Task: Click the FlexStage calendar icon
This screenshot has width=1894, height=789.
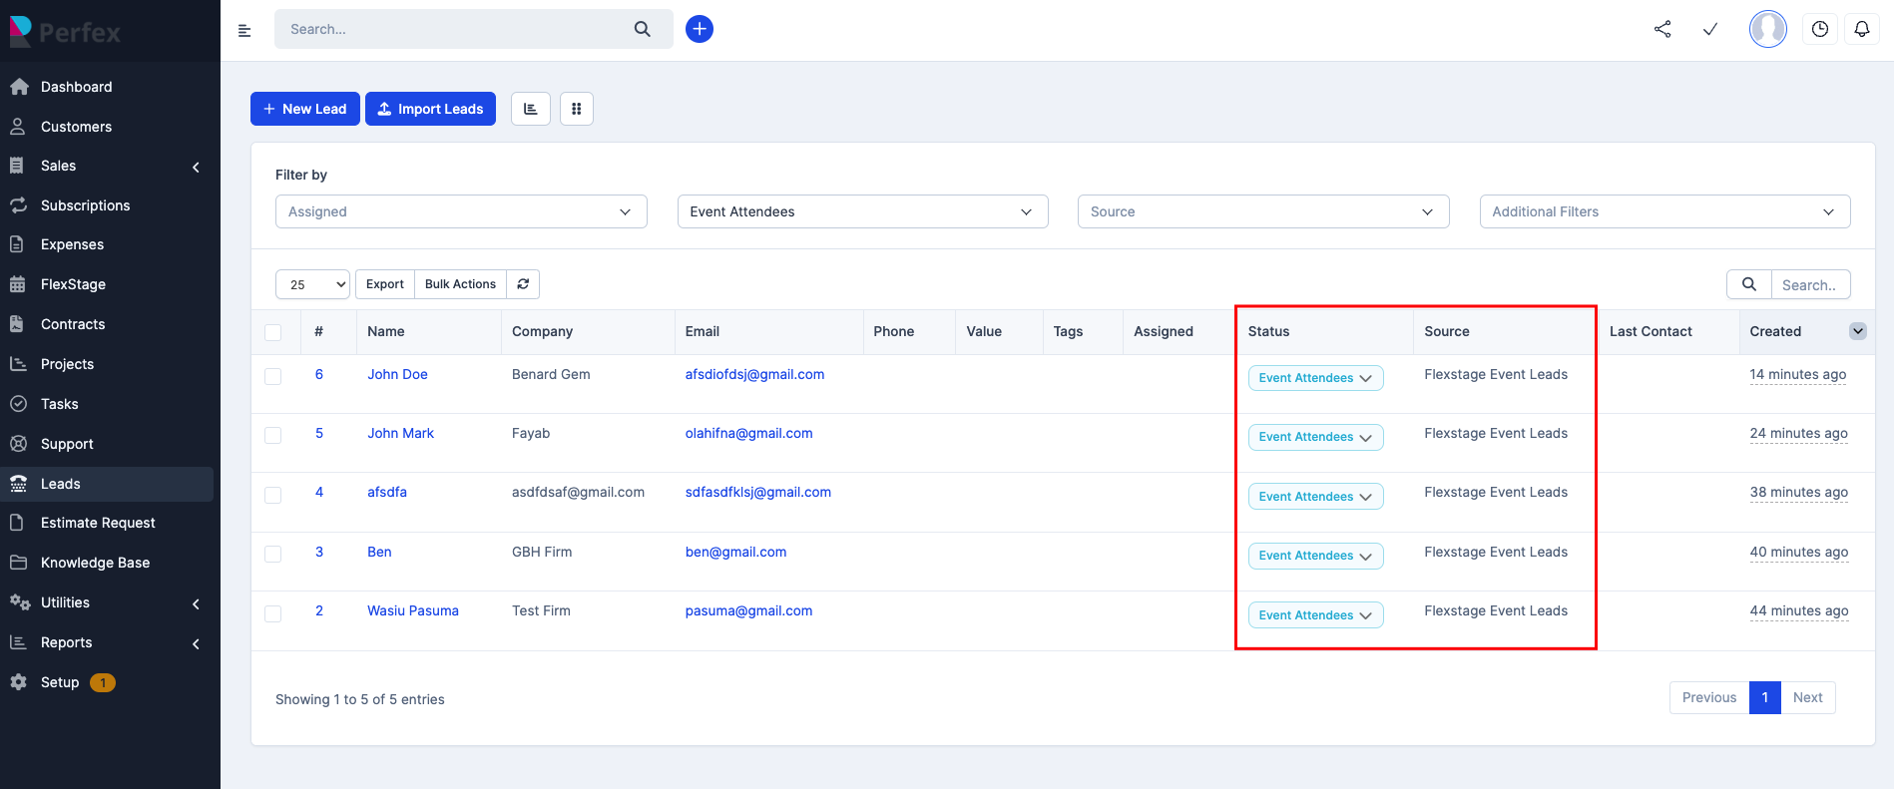Action: click(18, 284)
